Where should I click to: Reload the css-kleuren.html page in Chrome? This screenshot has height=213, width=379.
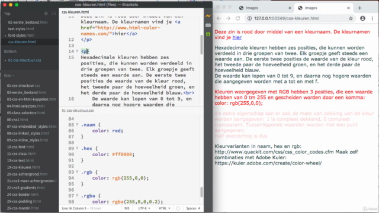point(238,18)
